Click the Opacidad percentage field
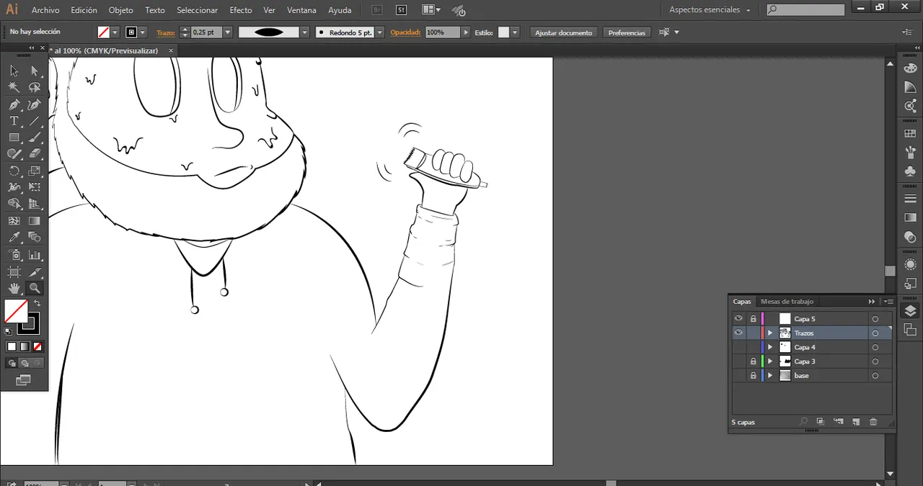923x486 pixels. coord(441,32)
